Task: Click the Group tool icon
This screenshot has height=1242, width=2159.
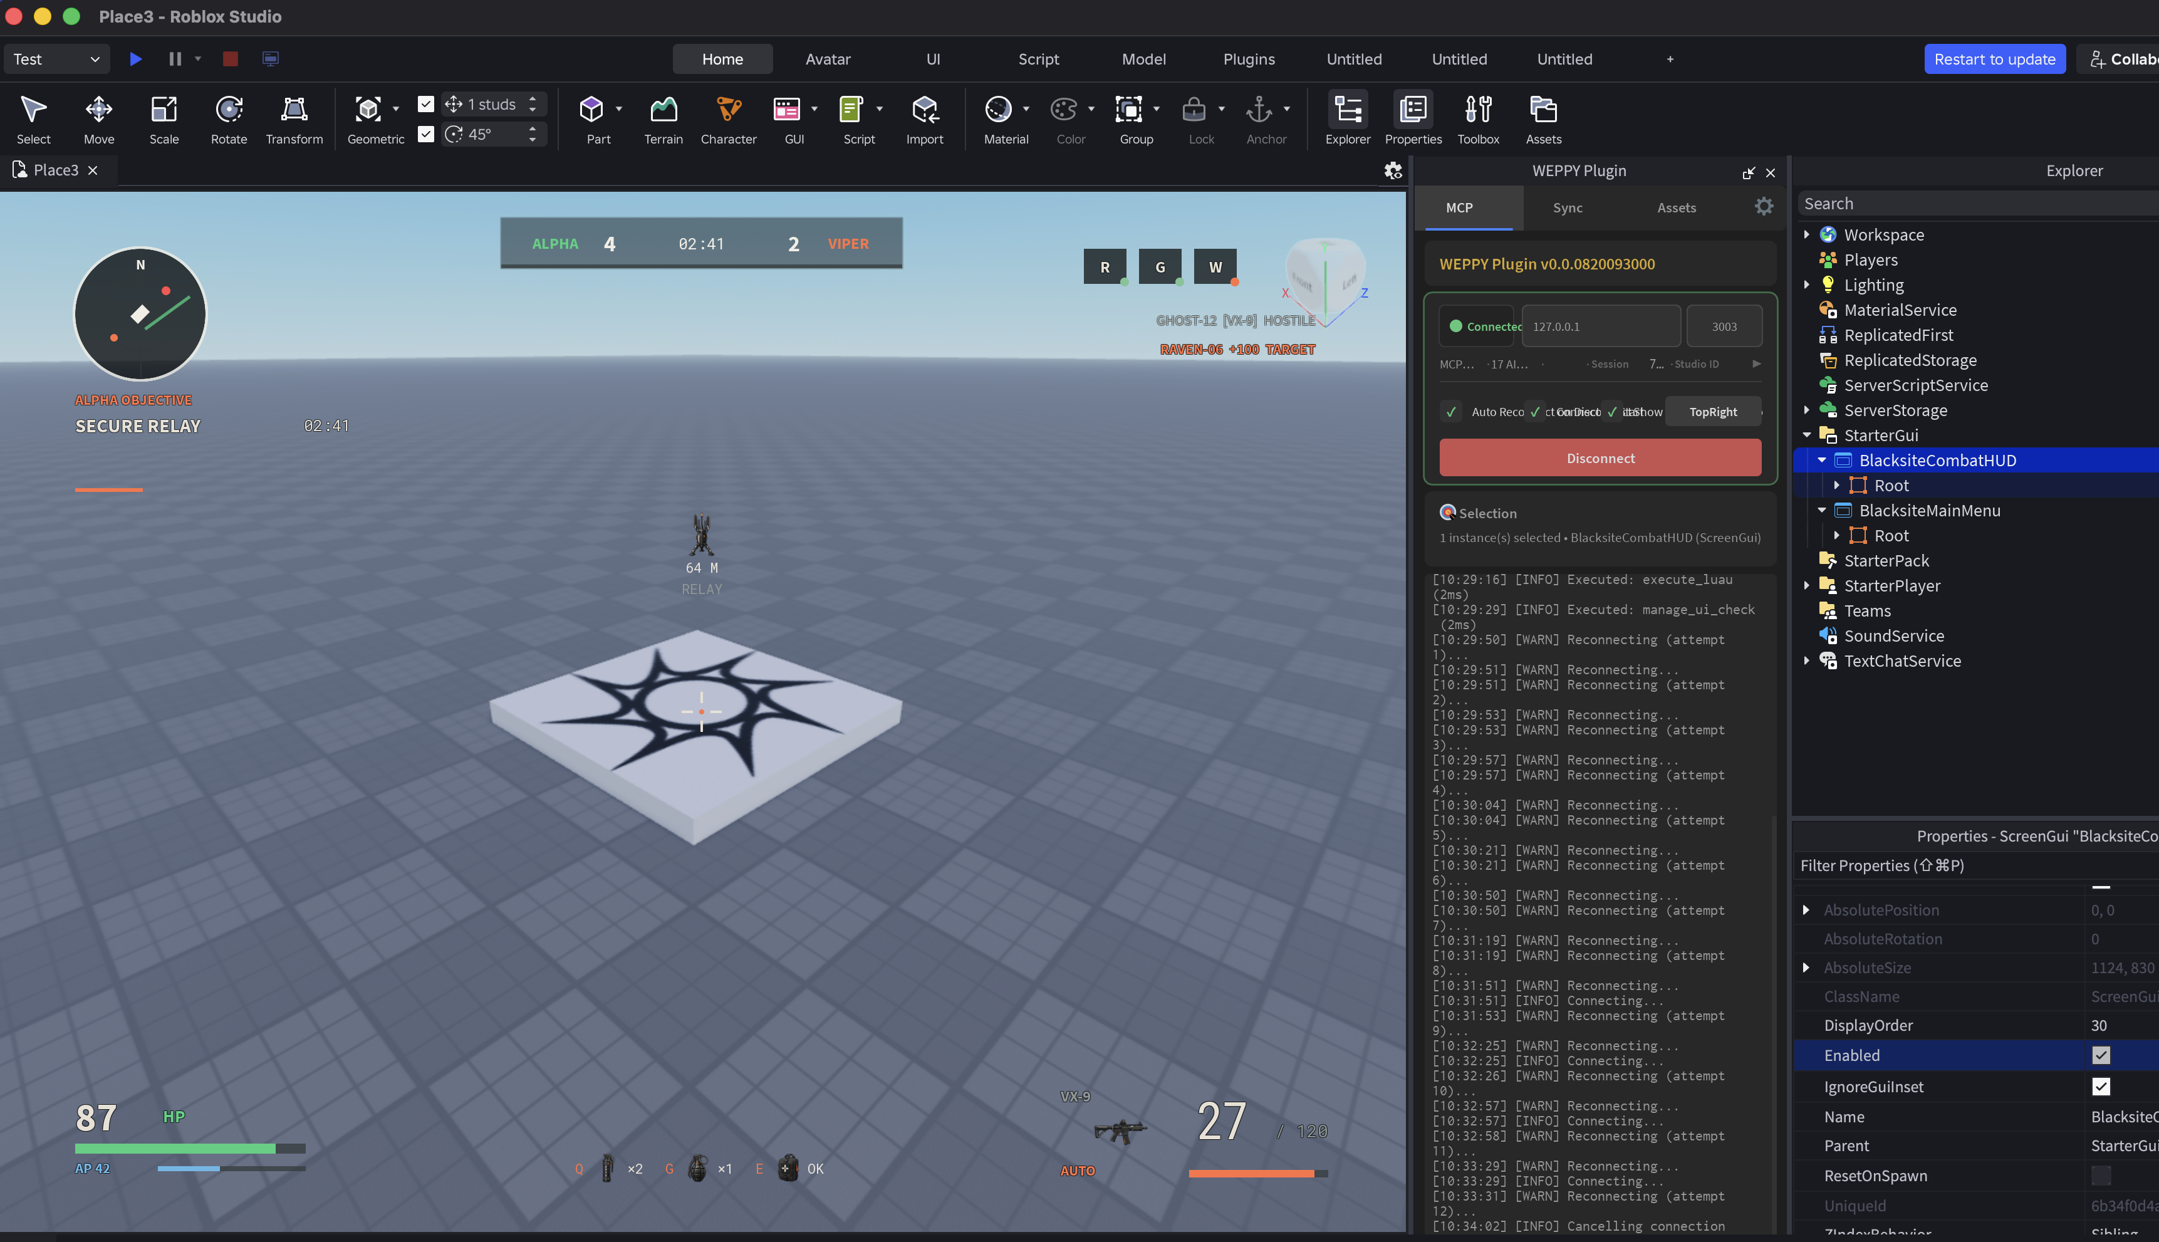Action: [1128, 109]
